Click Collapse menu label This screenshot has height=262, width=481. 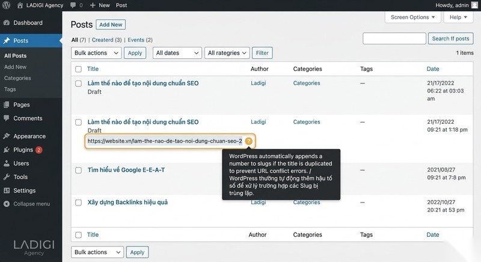tap(32, 204)
